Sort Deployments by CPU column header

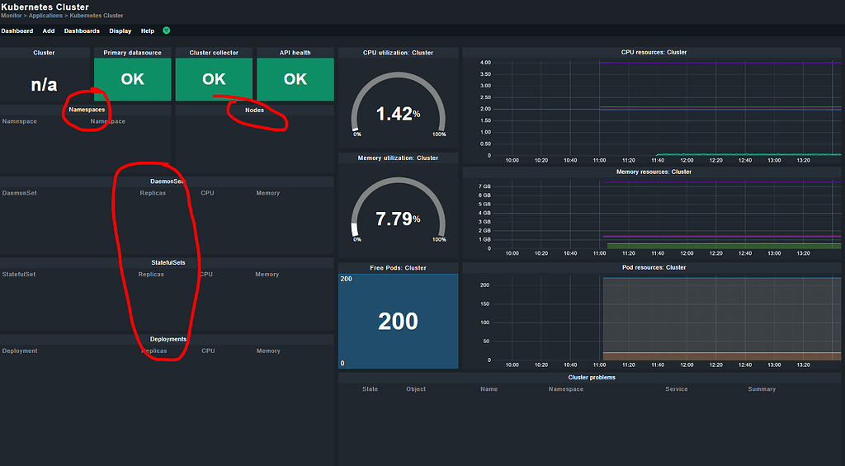coord(208,351)
